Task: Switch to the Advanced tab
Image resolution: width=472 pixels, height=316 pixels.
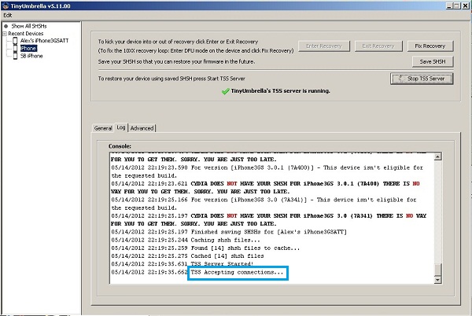Action: point(142,128)
